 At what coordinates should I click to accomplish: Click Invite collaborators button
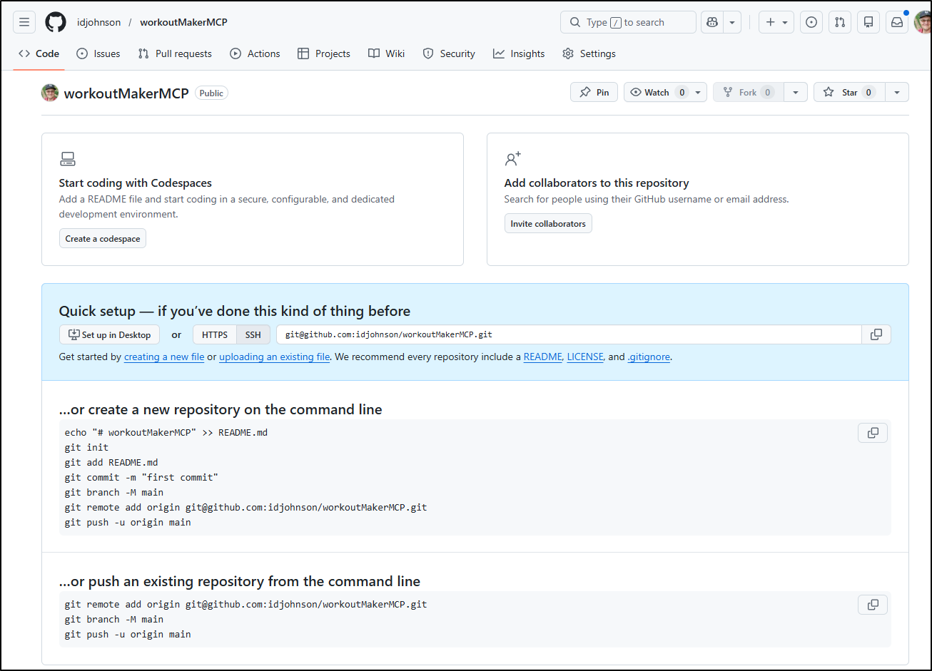[548, 224]
